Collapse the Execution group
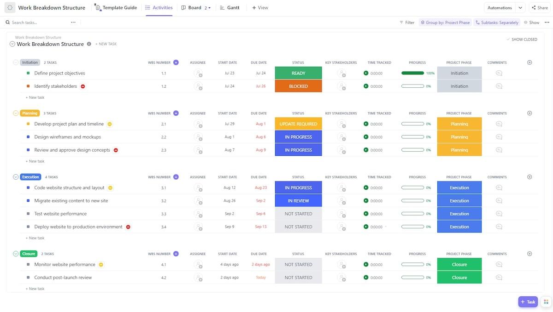This screenshot has height=312, width=553. click(16, 177)
